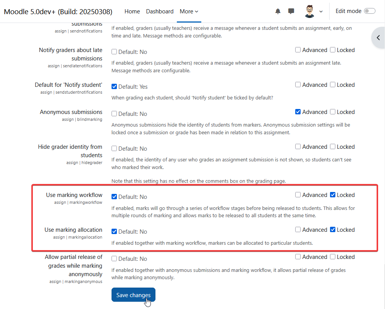
Task: Enable Hide grader identity default checkbox
Action: (114, 148)
